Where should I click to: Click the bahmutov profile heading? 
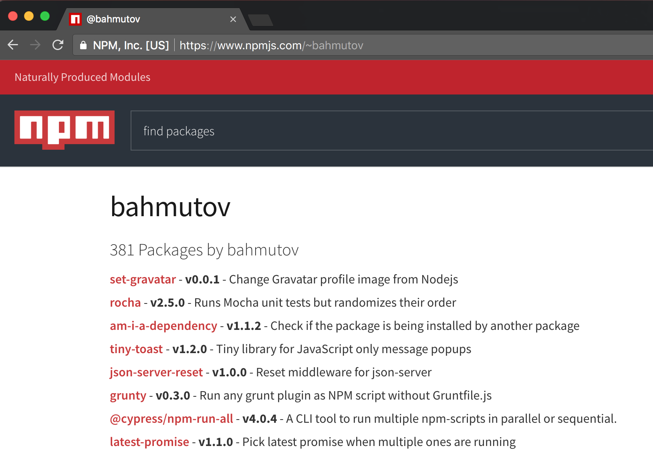170,207
